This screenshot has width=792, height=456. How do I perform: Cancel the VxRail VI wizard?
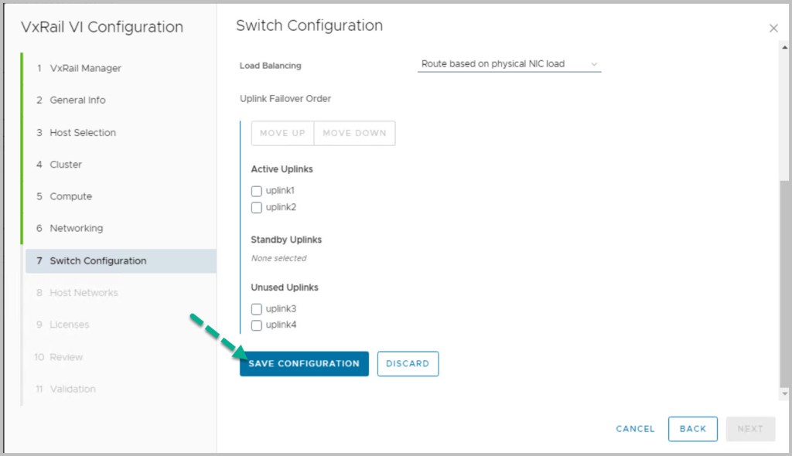point(635,429)
